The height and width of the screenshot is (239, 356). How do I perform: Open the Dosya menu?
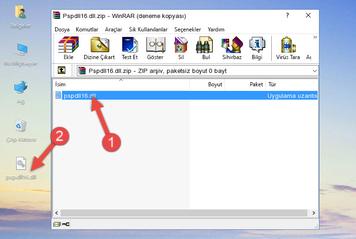tap(62, 30)
